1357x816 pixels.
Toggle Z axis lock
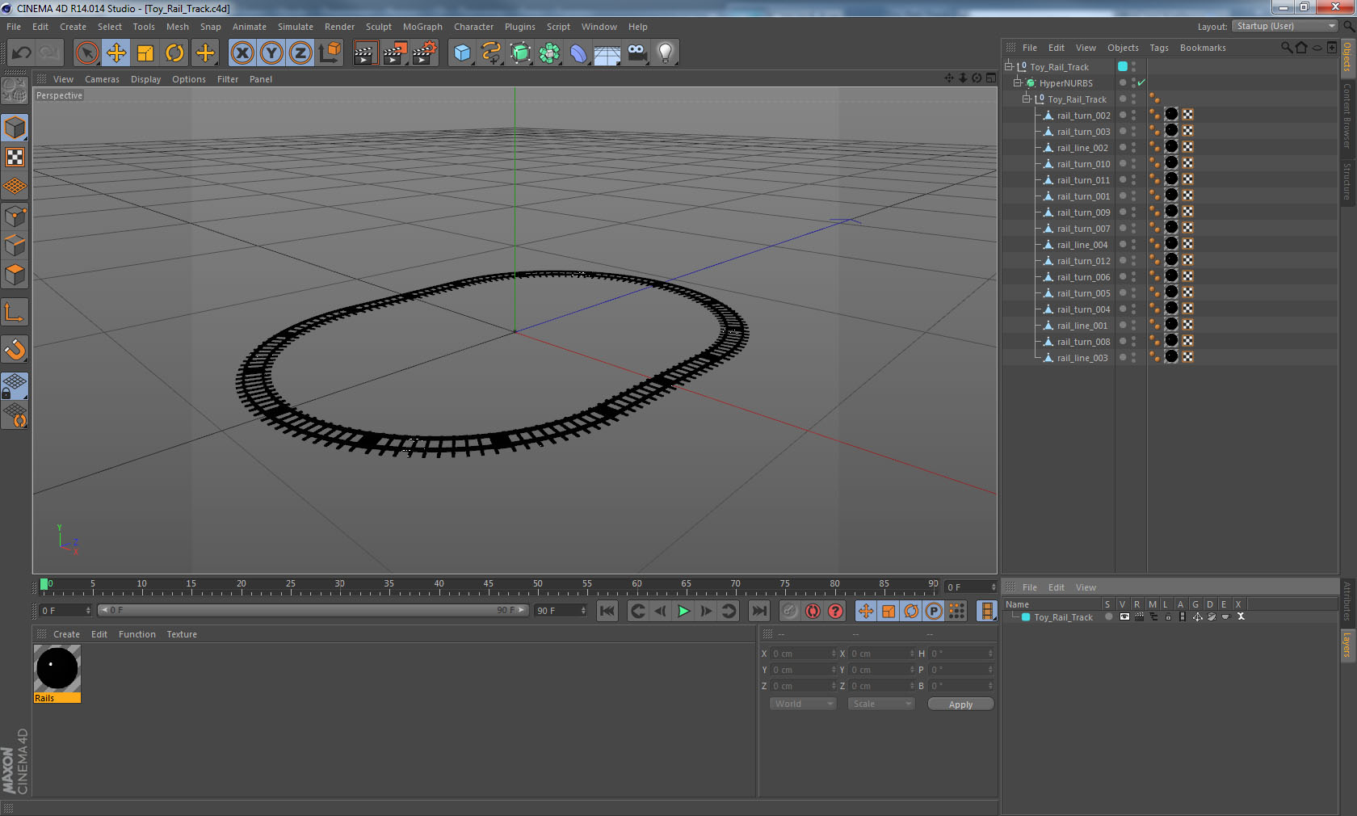pos(300,53)
